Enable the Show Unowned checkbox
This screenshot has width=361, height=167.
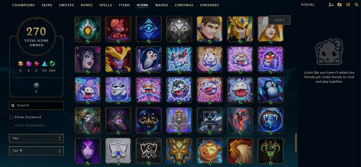[11, 117]
